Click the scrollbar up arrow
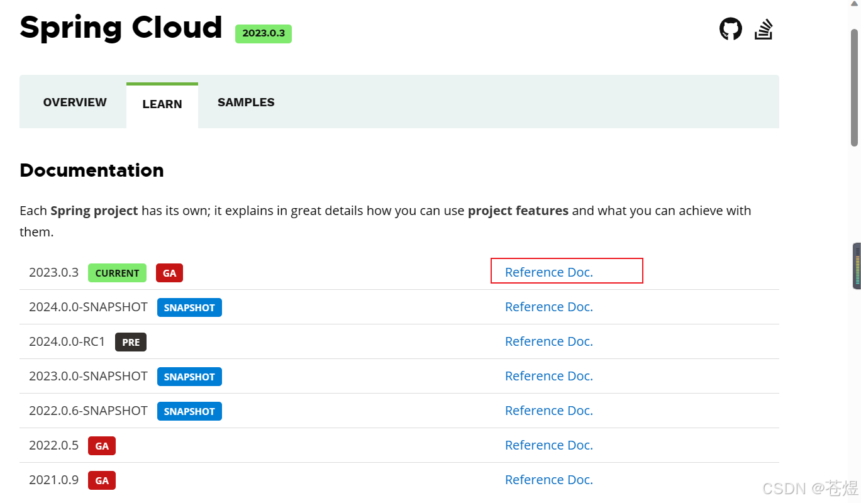Image resolution: width=861 pixels, height=503 pixels. 855,4
